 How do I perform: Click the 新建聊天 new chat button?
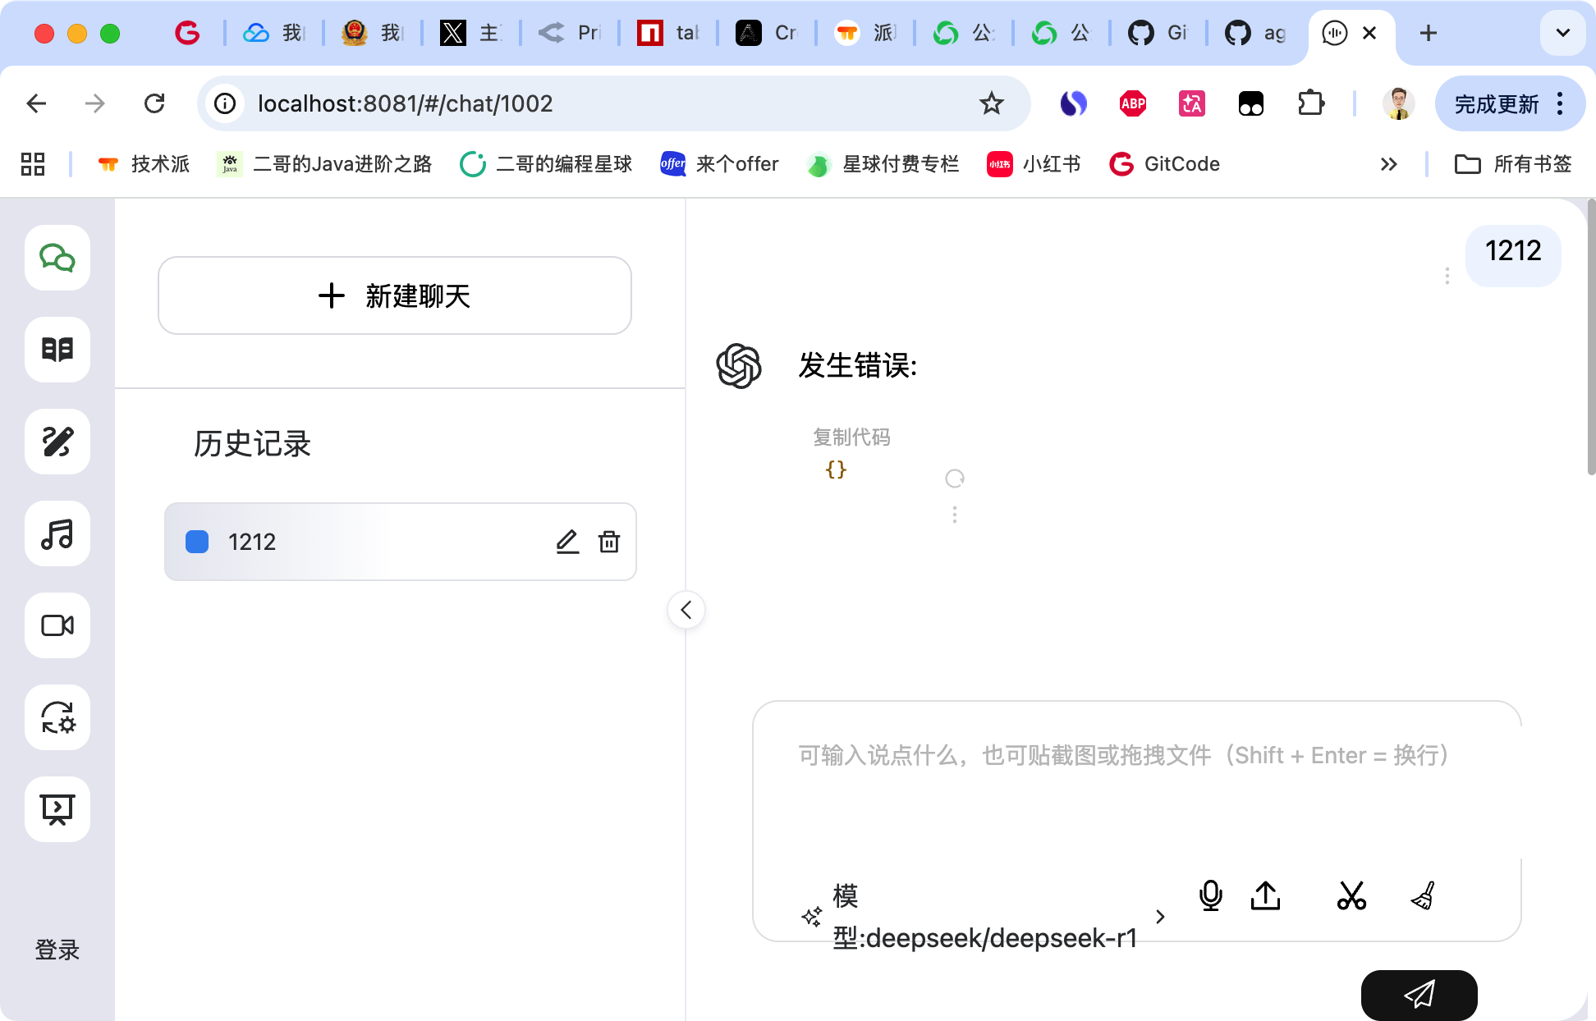coord(394,295)
